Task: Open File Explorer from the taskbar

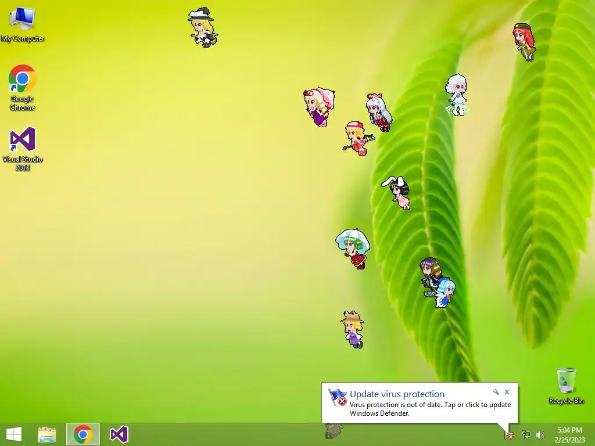Action: (x=47, y=434)
